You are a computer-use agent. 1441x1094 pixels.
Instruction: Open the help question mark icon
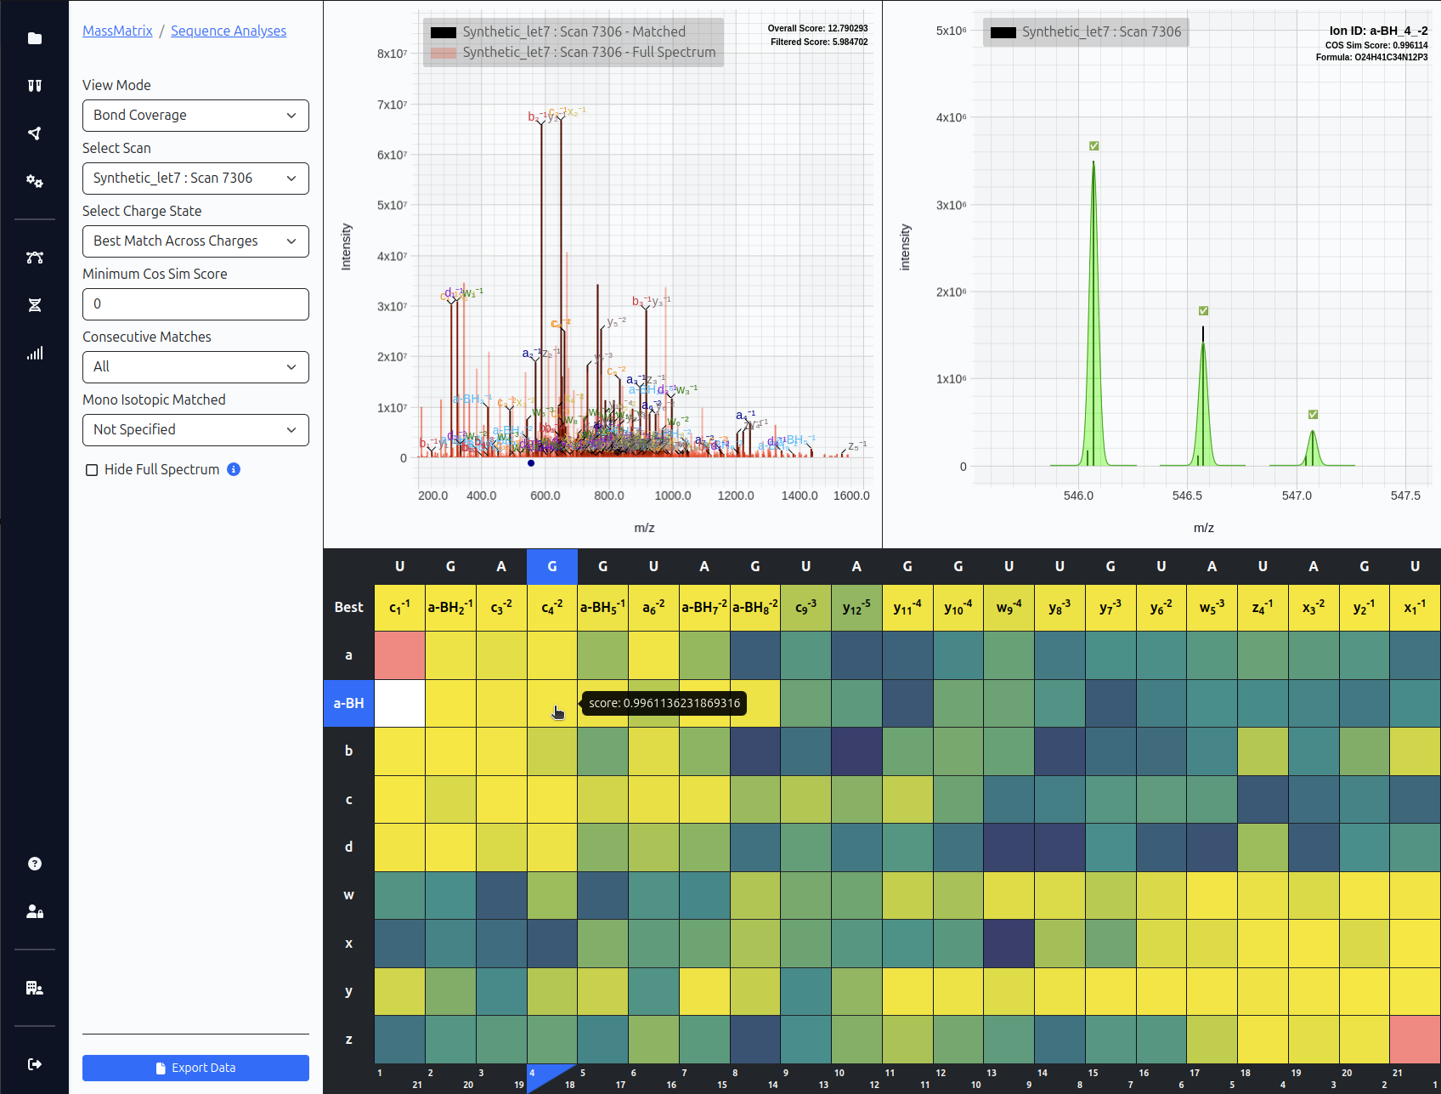coord(35,864)
